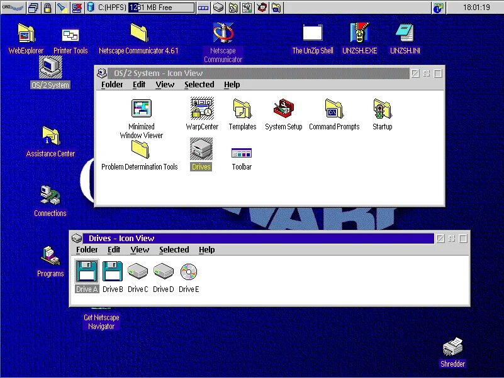The width and height of the screenshot is (504, 378).
Task: Click the red toolbox icon in WarpCenter
Action: 262,8
